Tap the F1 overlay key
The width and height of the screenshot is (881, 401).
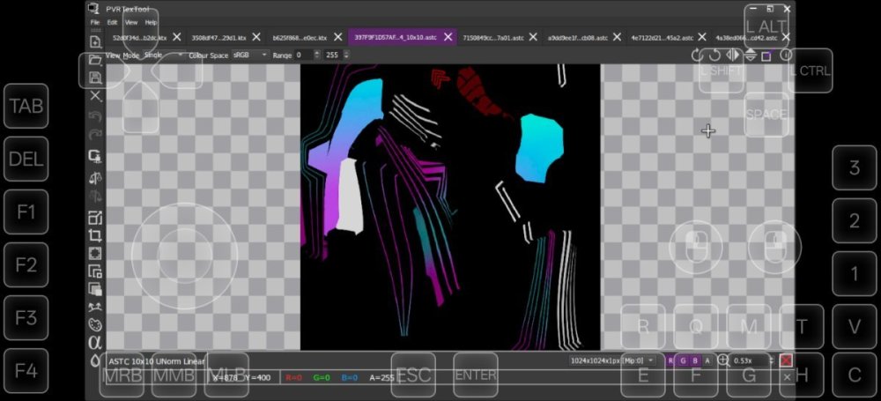[x=26, y=212]
